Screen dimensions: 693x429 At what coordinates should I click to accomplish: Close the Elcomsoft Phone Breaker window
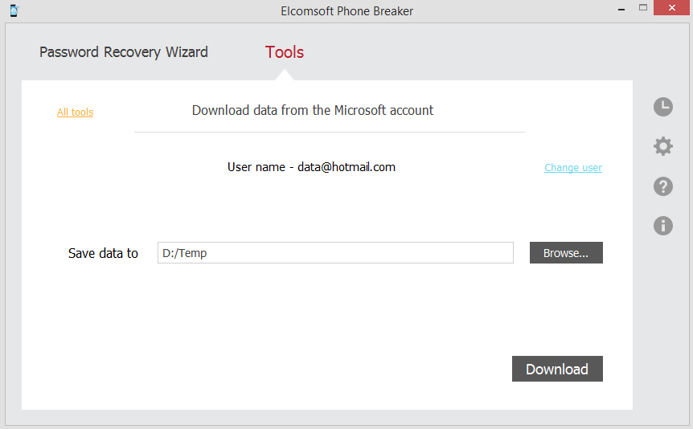671,8
